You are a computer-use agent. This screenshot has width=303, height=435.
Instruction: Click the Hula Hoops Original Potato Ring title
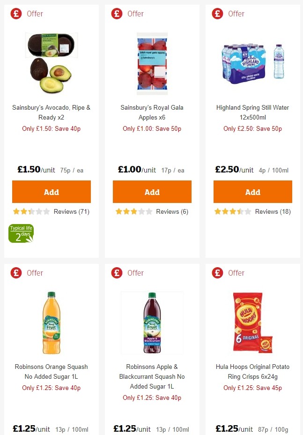click(x=252, y=372)
